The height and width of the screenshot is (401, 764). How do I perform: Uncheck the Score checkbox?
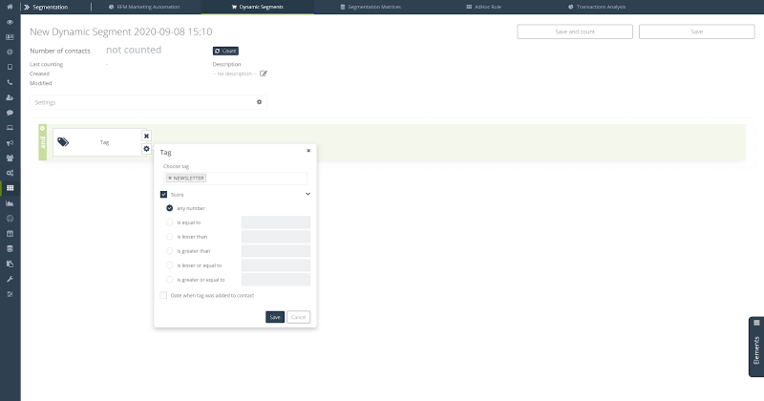coord(163,195)
